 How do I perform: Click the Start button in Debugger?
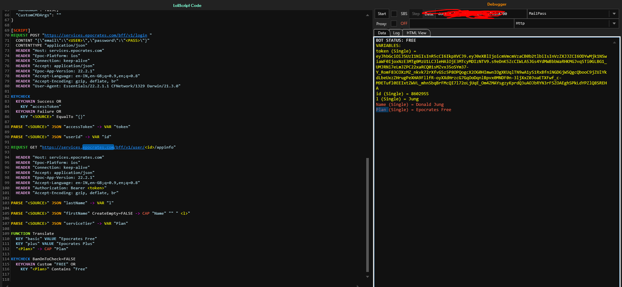pyautogui.click(x=382, y=14)
